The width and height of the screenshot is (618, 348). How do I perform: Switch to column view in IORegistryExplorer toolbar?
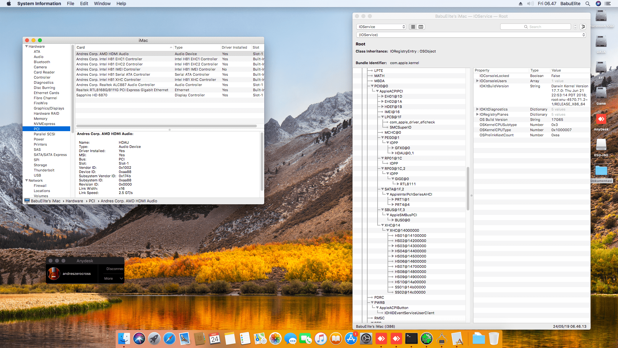[x=421, y=27]
